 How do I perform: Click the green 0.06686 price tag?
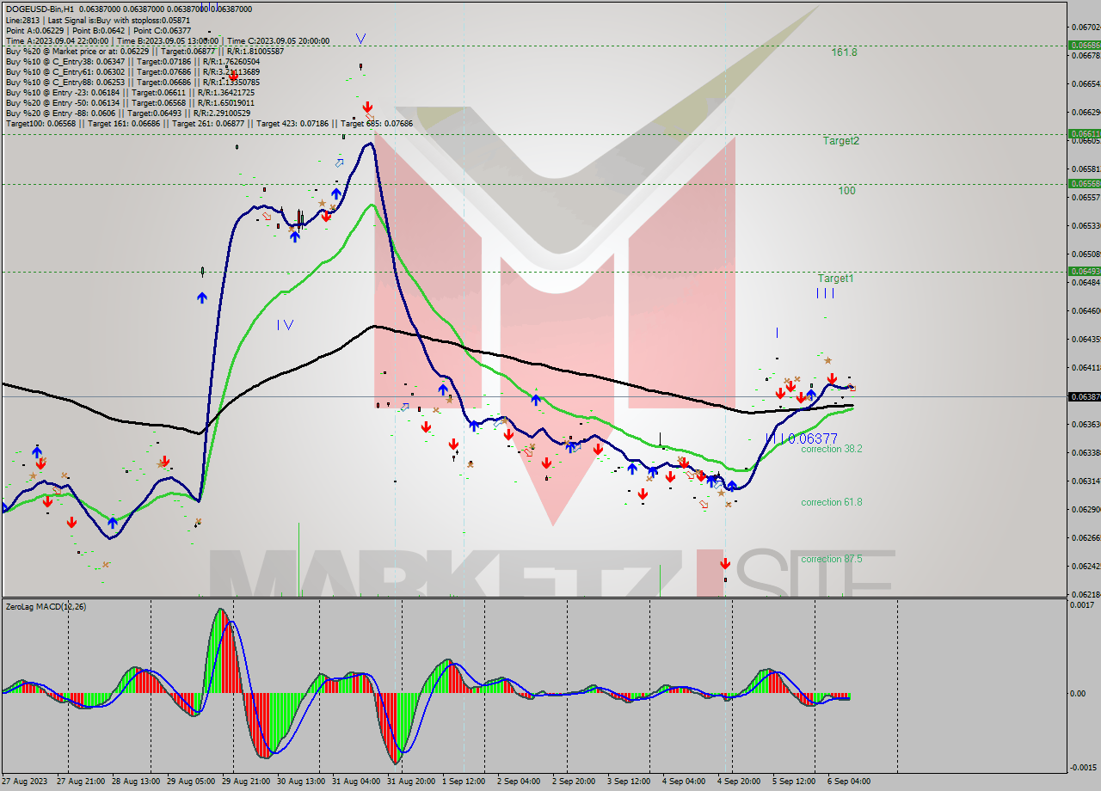coord(1084,45)
